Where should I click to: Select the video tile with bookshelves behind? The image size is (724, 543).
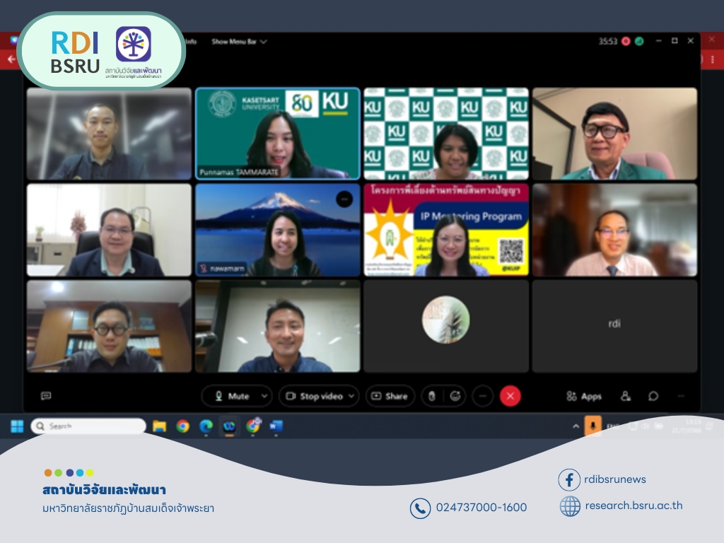tap(109, 326)
